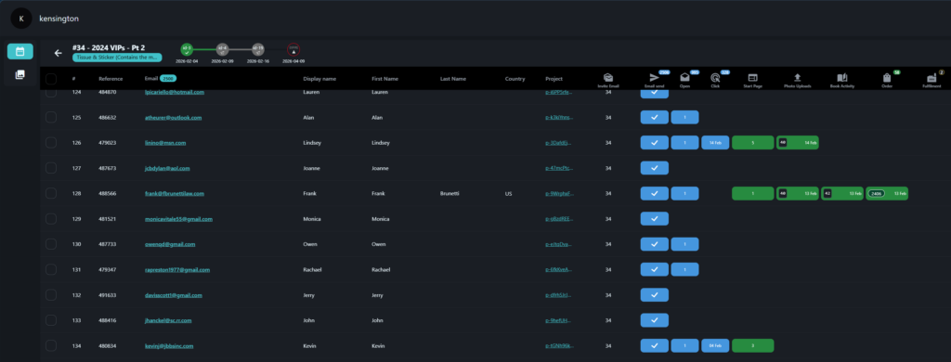Click the Email send paper-plane icon

click(x=654, y=78)
